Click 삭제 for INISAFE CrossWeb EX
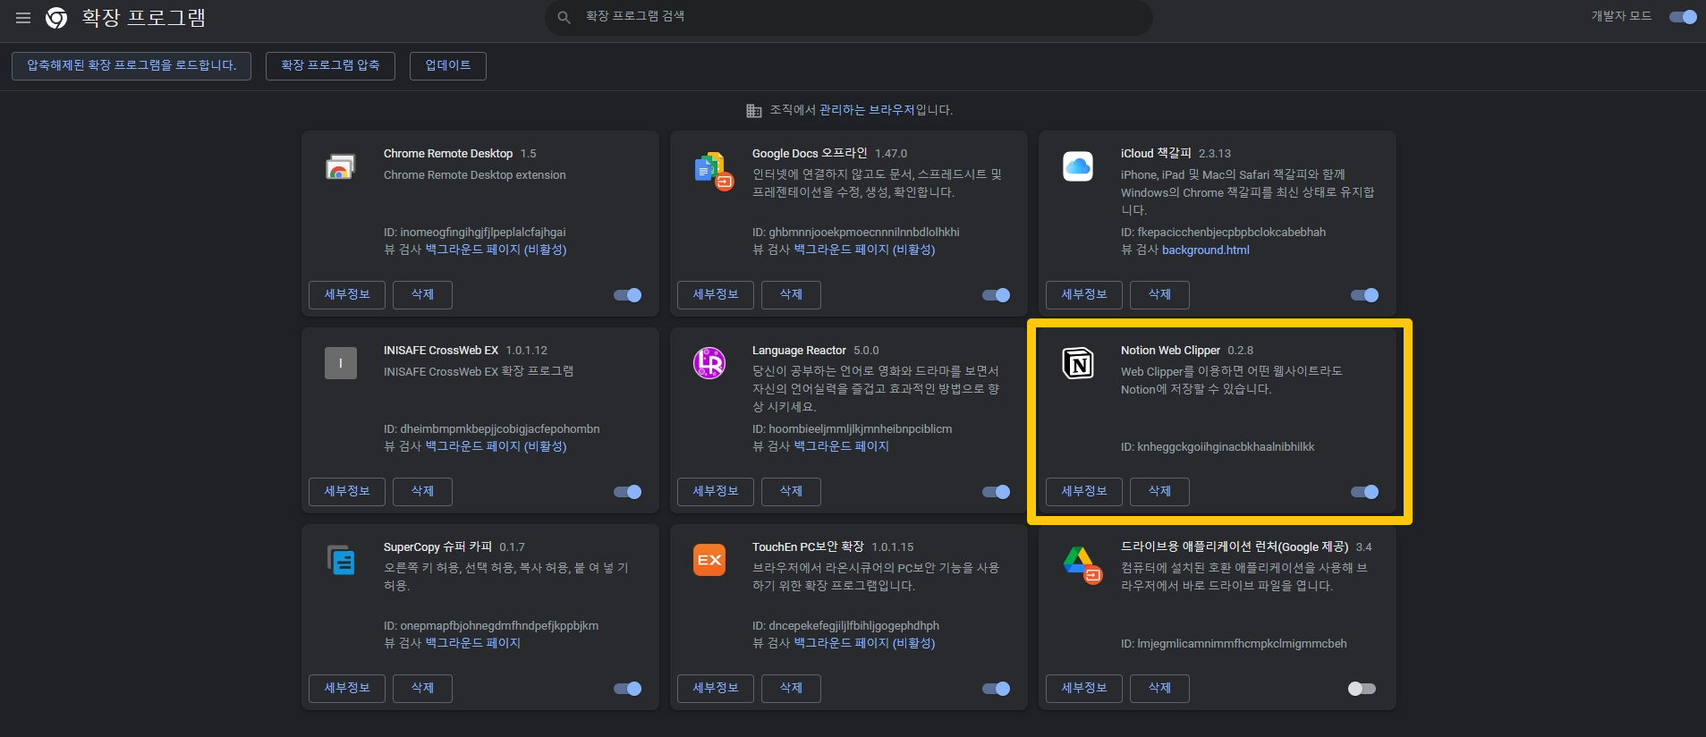This screenshot has height=737, width=1706. click(x=422, y=491)
